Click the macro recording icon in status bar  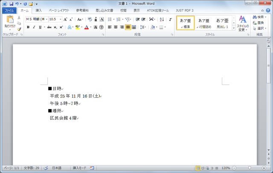92,168
